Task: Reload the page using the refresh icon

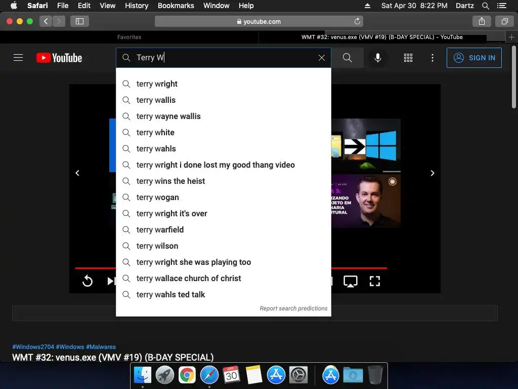Action: [357, 21]
